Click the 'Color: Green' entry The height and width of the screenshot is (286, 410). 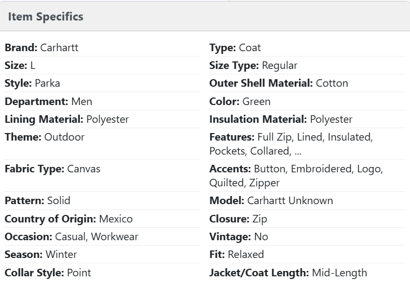pos(307,101)
